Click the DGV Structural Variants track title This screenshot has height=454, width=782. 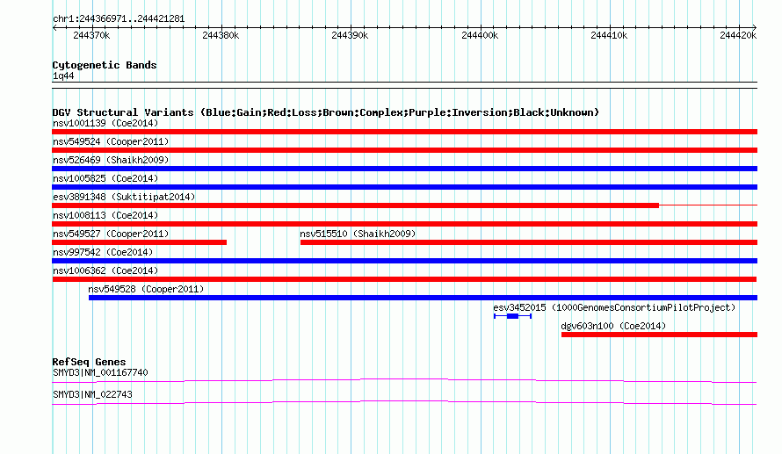click(326, 112)
